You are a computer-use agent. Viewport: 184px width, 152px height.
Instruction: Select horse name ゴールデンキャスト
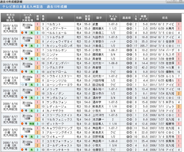point(59,145)
